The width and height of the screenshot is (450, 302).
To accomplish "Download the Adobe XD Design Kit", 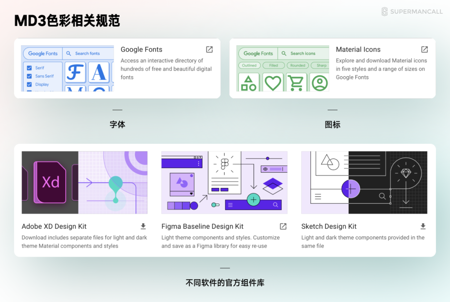I will point(143,226).
